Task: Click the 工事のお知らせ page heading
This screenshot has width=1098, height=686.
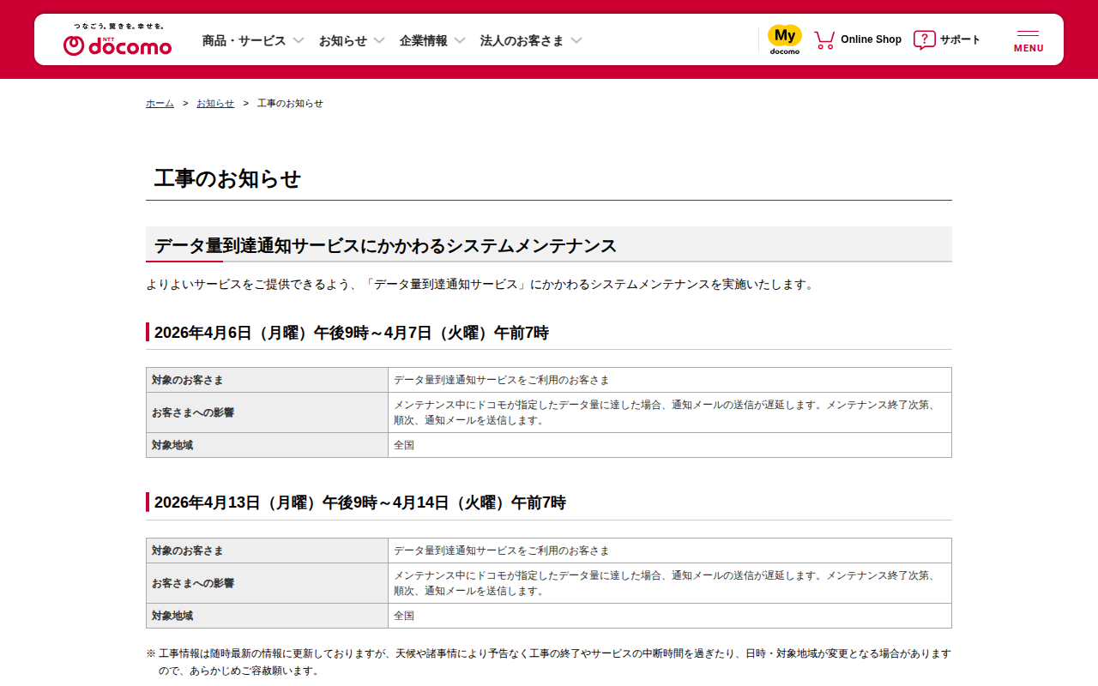Action: (x=227, y=178)
